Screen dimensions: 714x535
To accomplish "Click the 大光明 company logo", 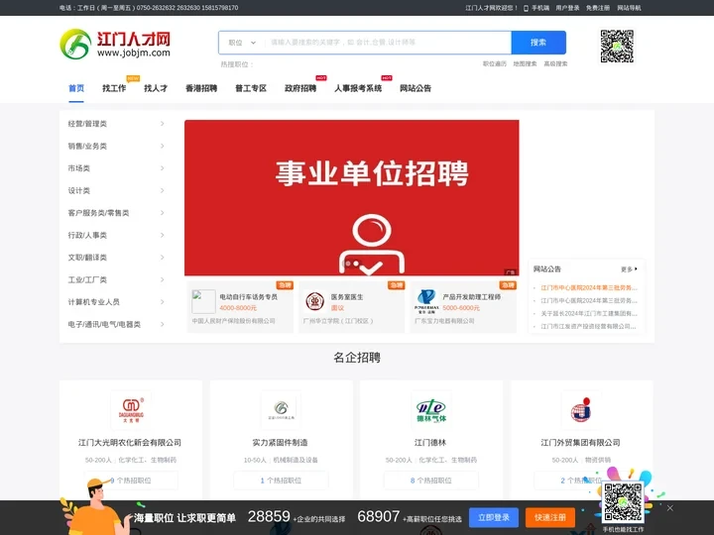I will tap(131, 410).
